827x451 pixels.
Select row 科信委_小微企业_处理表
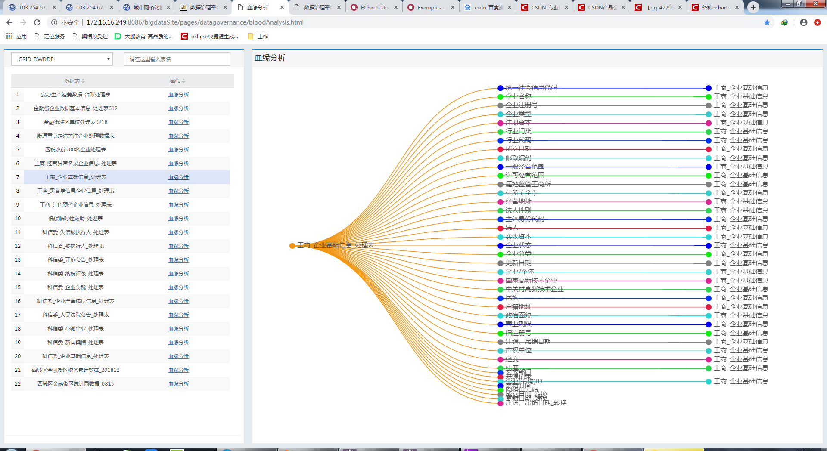(x=121, y=329)
